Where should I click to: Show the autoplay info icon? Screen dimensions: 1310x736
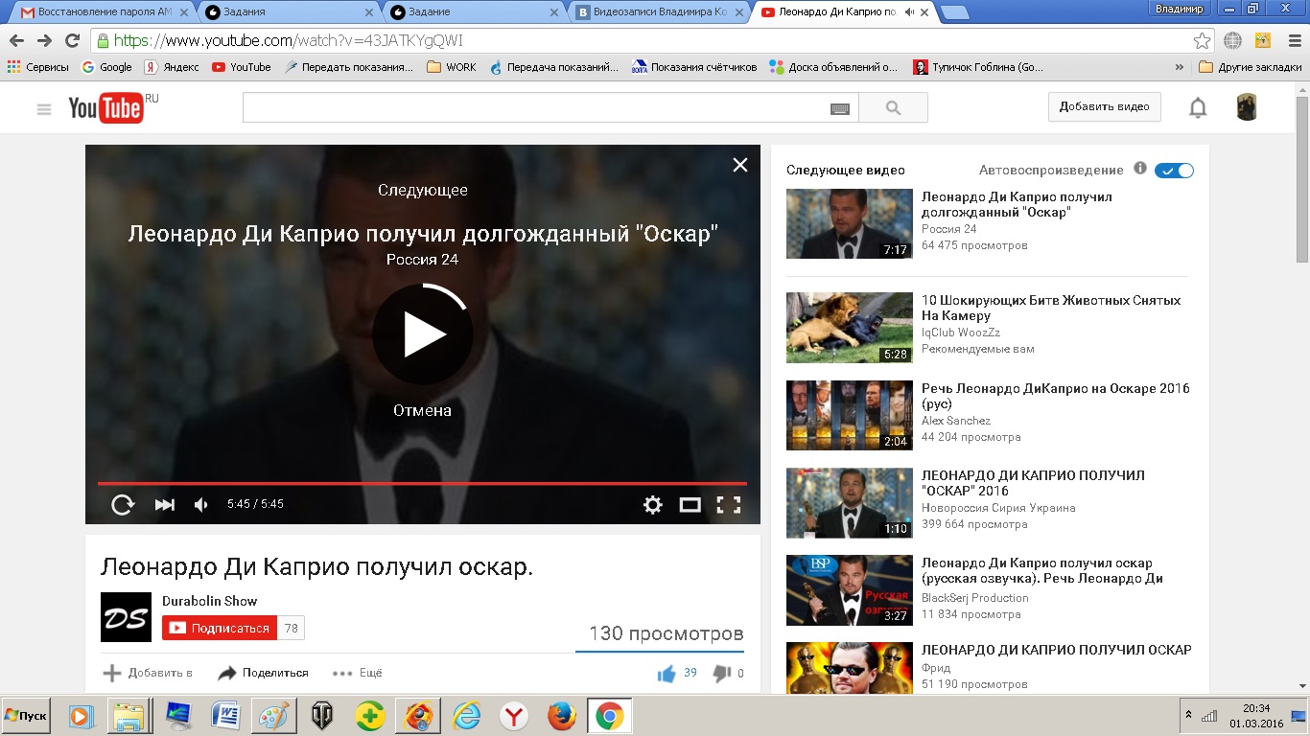(x=1140, y=168)
